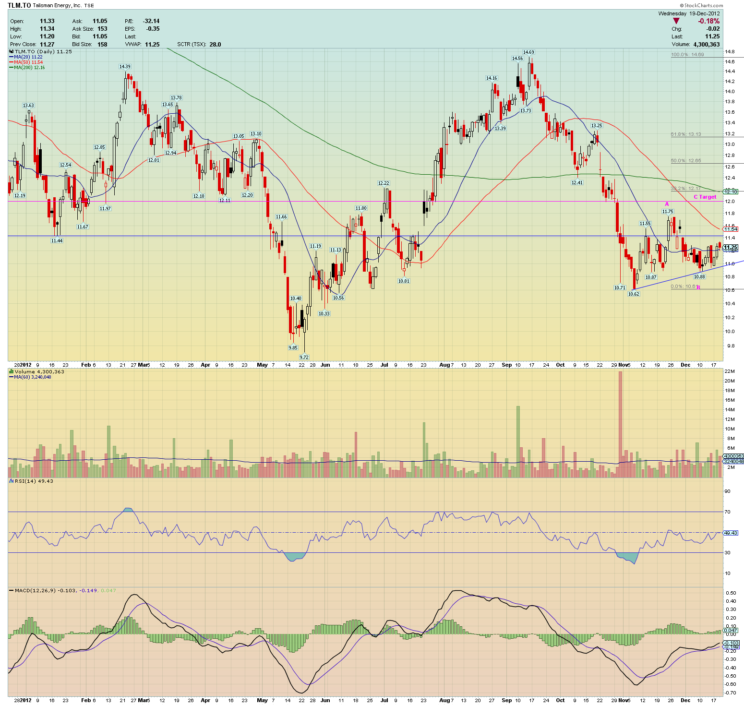Click the green 12.16 axis price tag

pyautogui.click(x=731, y=192)
